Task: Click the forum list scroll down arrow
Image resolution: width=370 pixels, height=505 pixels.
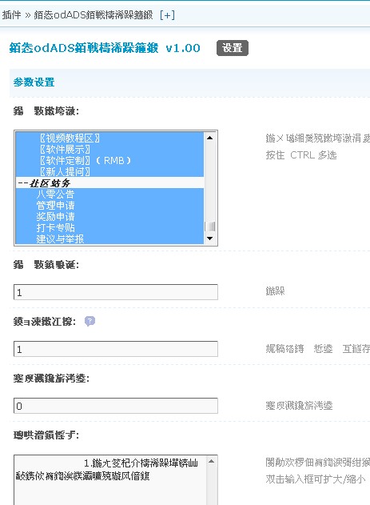Action: pyautogui.click(x=210, y=238)
